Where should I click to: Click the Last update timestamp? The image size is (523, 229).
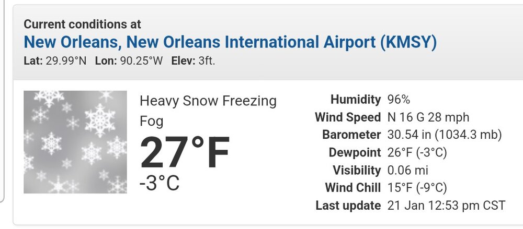[446, 206]
